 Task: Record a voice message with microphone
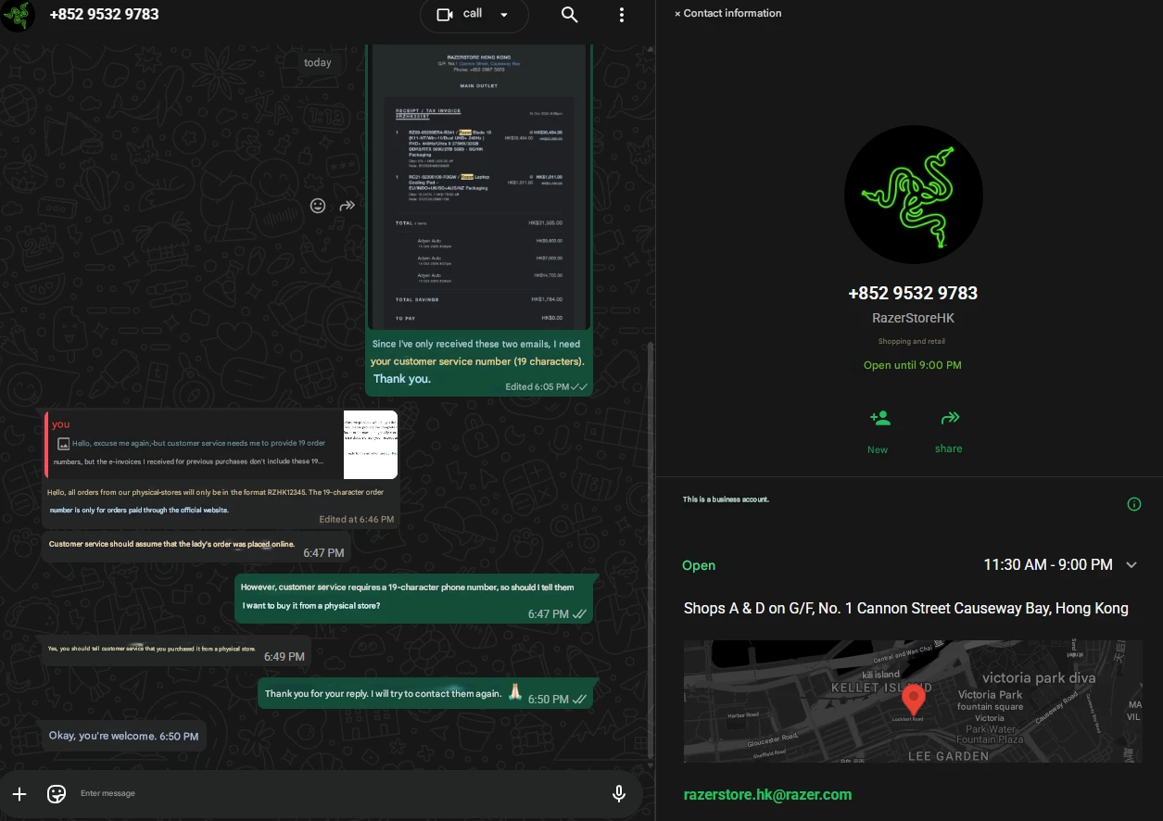point(619,794)
